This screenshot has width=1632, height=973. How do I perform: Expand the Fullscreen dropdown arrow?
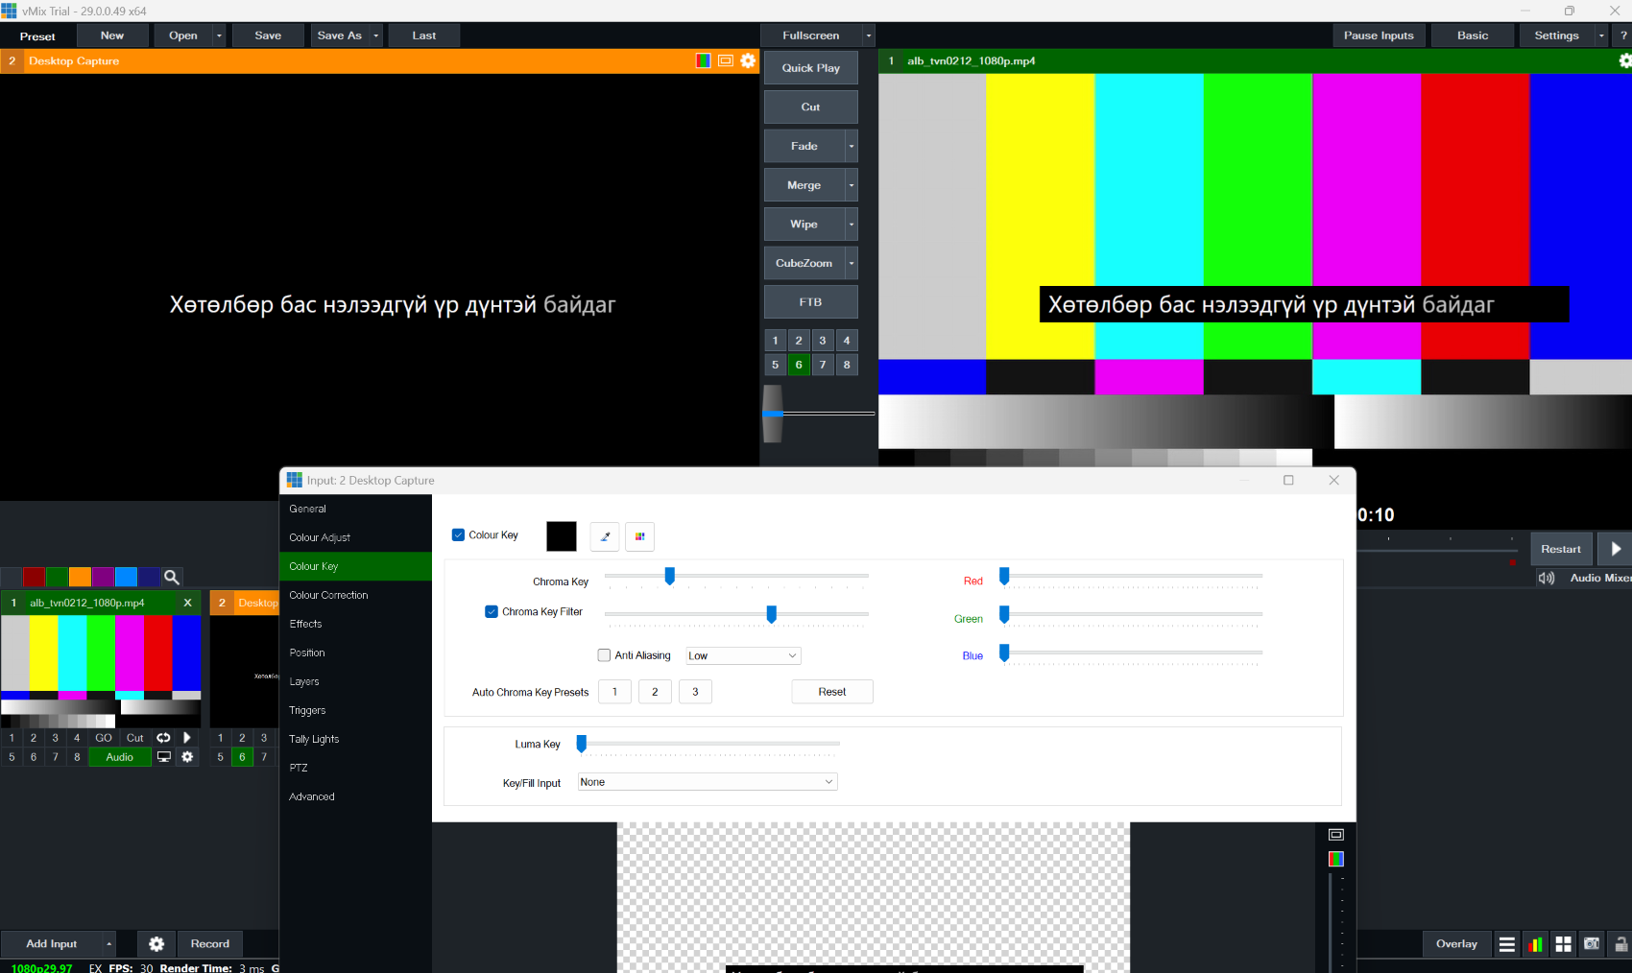point(869,36)
